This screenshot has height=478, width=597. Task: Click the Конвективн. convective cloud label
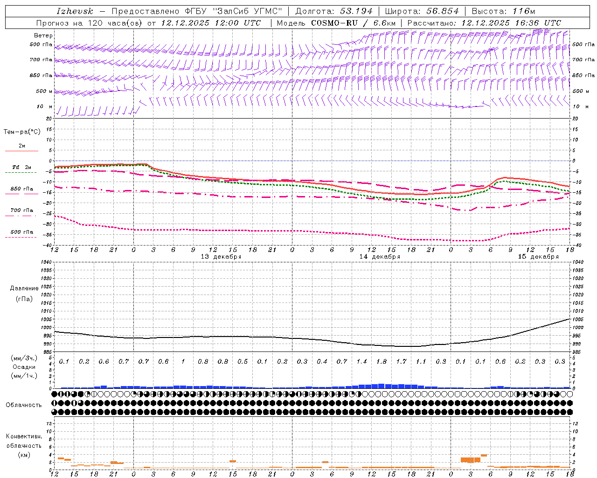(24, 436)
